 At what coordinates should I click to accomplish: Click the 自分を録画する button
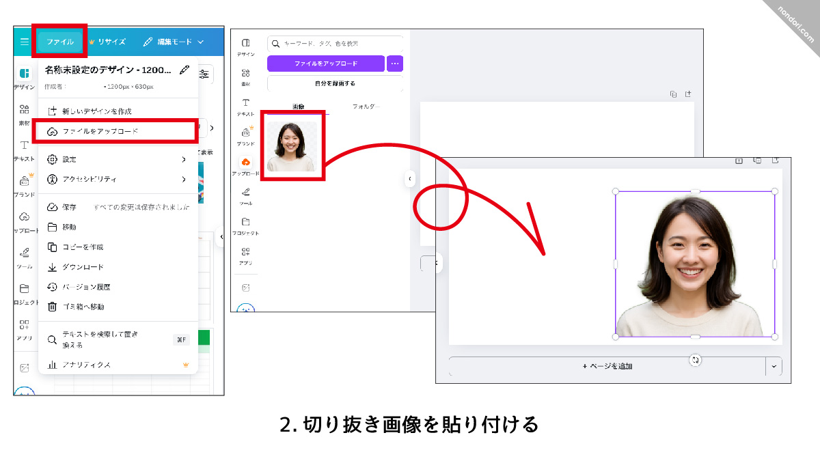click(x=335, y=83)
